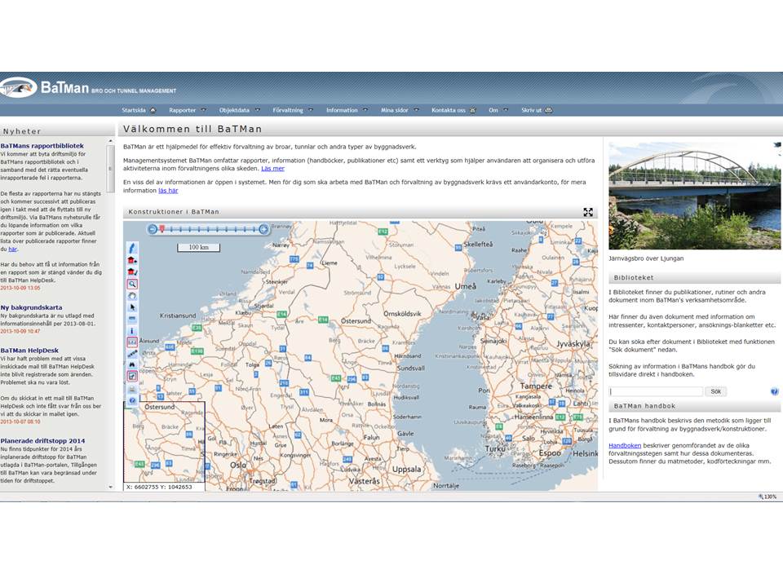
Task: Select the arrow pointer tool on map
Action: tap(132, 307)
